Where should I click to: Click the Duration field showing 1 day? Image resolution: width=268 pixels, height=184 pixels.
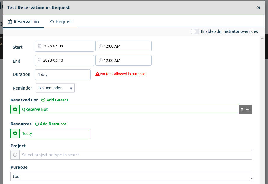tap(63, 75)
